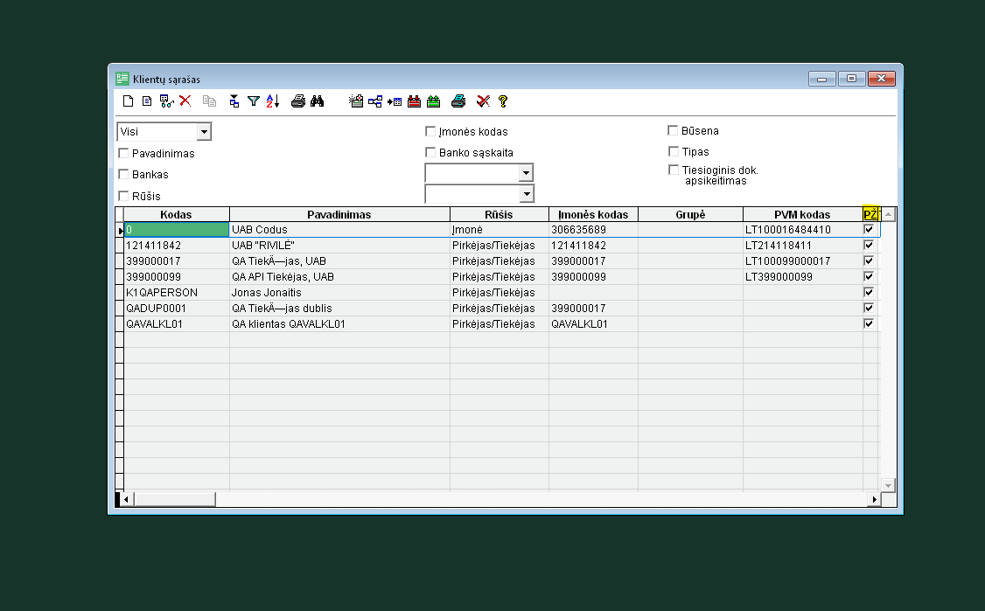Click the vertical scrollbar down arrow
The image size is (985, 611).
[888, 485]
